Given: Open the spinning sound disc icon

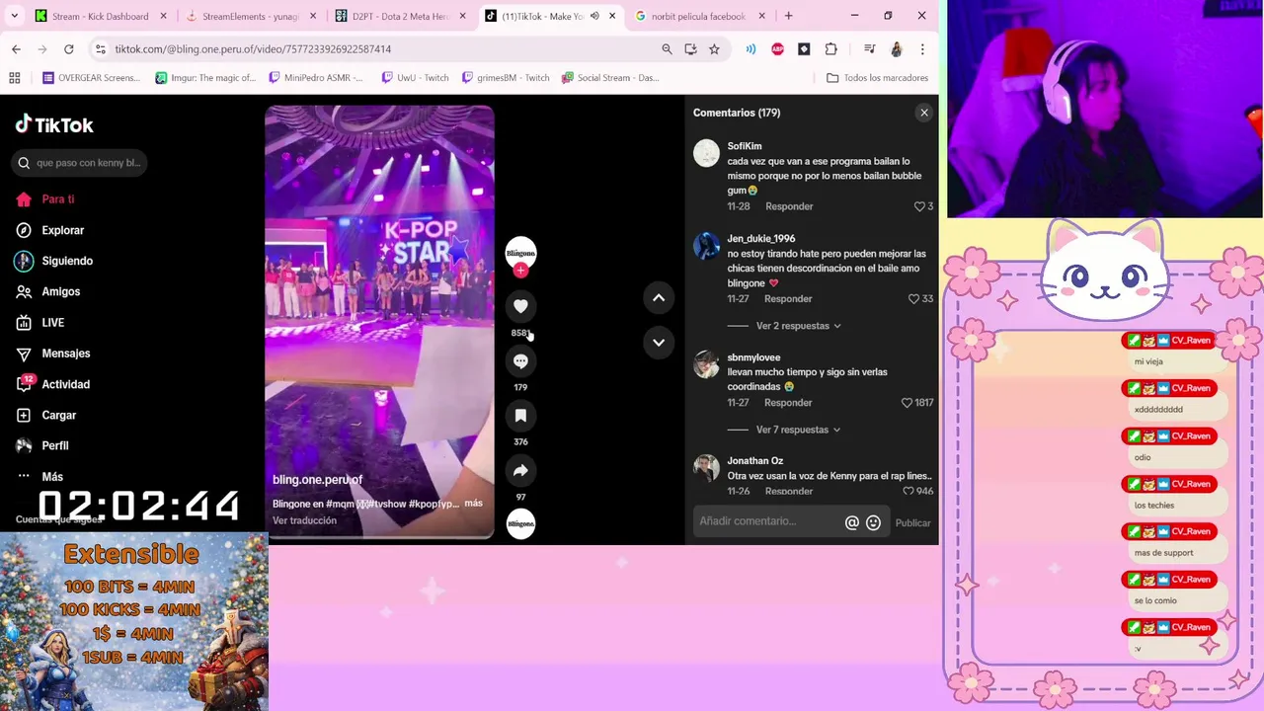Looking at the screenshot, I should tap(520, 524).
